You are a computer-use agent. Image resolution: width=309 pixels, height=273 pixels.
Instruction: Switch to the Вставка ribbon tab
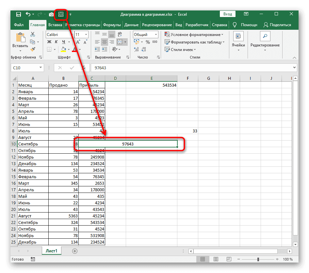(55, 25)
